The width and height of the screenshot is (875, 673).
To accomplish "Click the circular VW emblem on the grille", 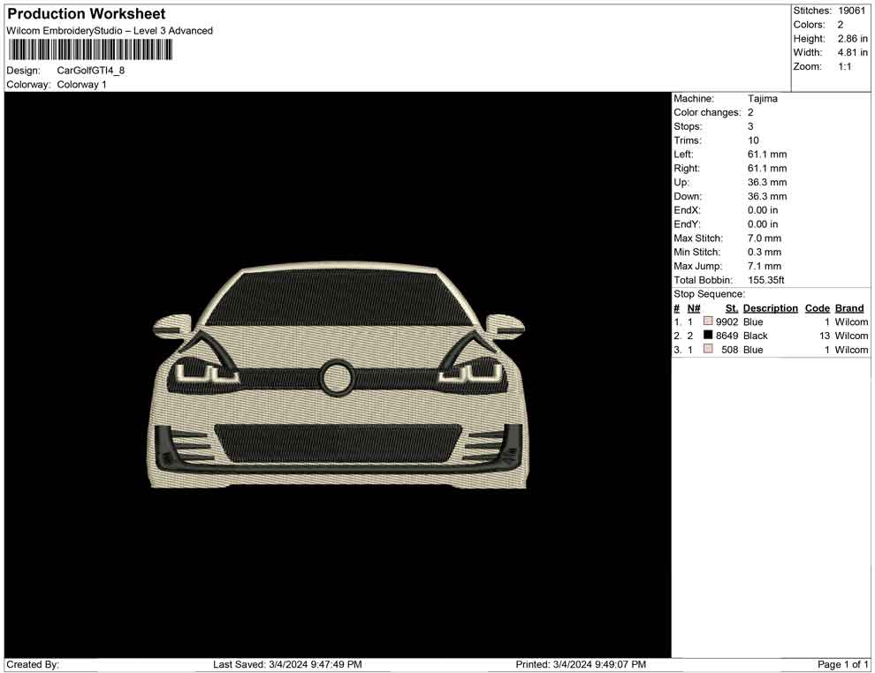I will coord(337,377).
